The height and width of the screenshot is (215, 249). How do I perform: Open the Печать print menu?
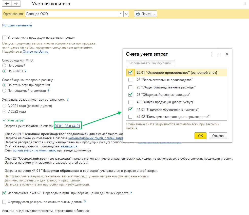click(145, 14)
